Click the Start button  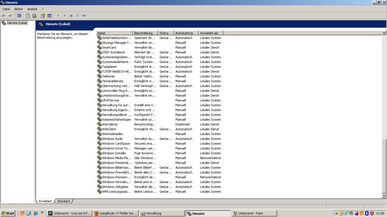8,213
